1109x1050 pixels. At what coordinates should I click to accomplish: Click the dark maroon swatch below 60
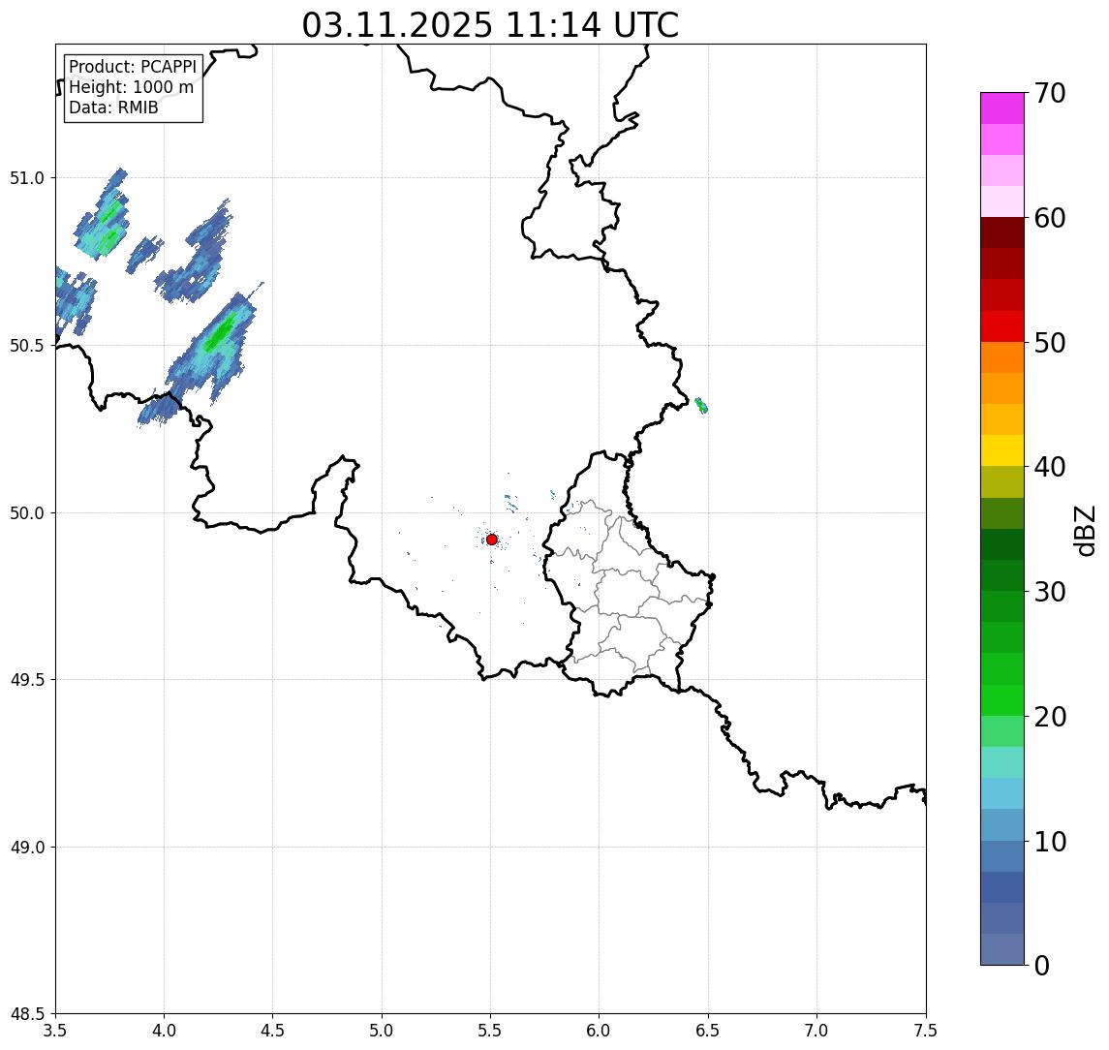point(1002,232)
